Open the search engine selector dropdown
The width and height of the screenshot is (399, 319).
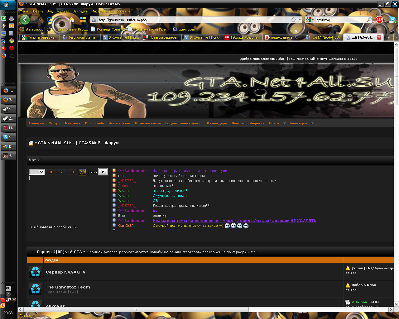click(x=310, y=20)
